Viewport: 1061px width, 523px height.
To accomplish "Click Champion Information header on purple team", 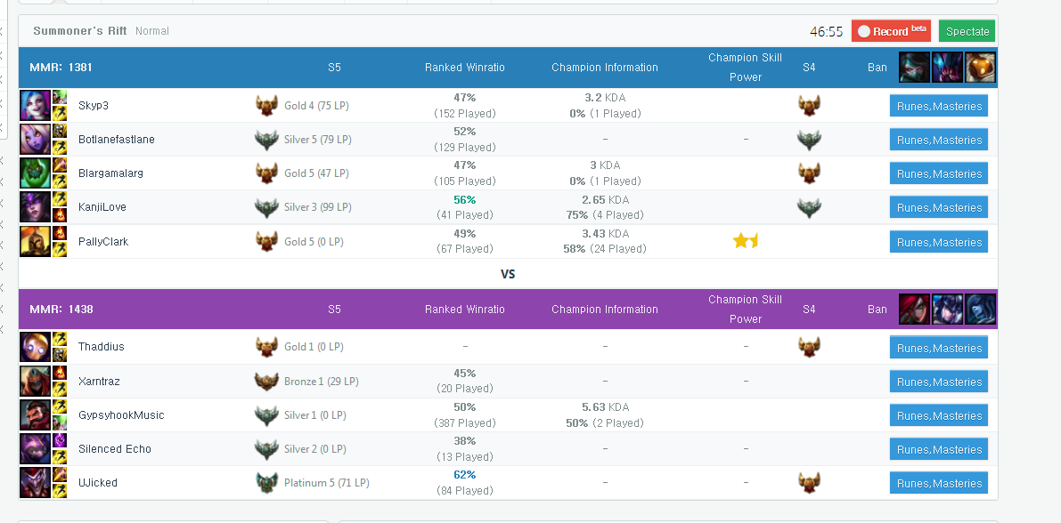I will [604, 309].
